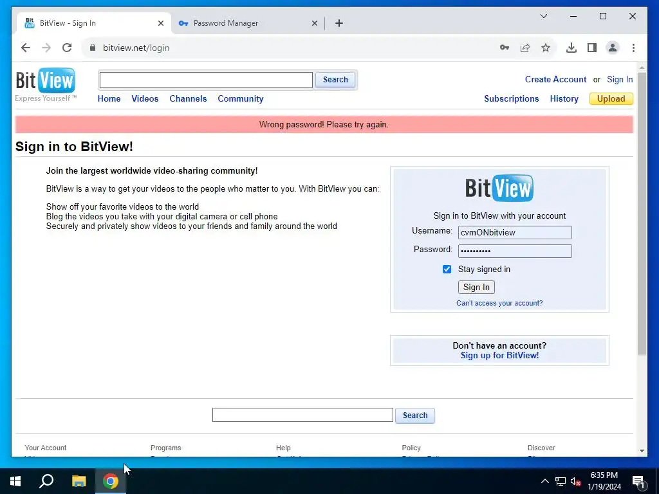Close the BitView - Sign In tab
The width and height of the screenshot is (659, 494).
160,23
